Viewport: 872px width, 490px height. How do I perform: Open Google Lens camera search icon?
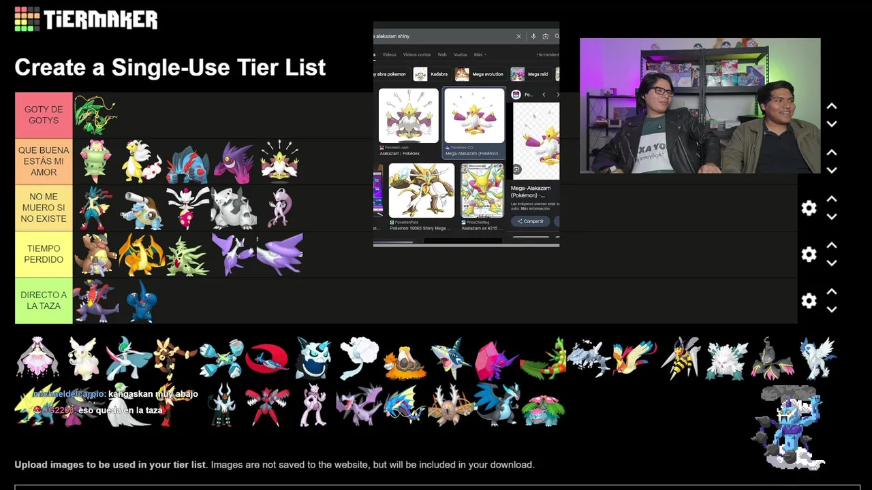tap(545, 36)
